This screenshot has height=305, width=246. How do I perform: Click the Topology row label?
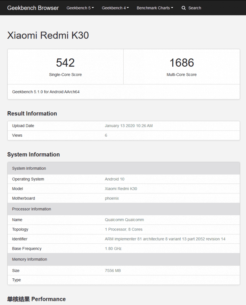click(x=20, y=229)
